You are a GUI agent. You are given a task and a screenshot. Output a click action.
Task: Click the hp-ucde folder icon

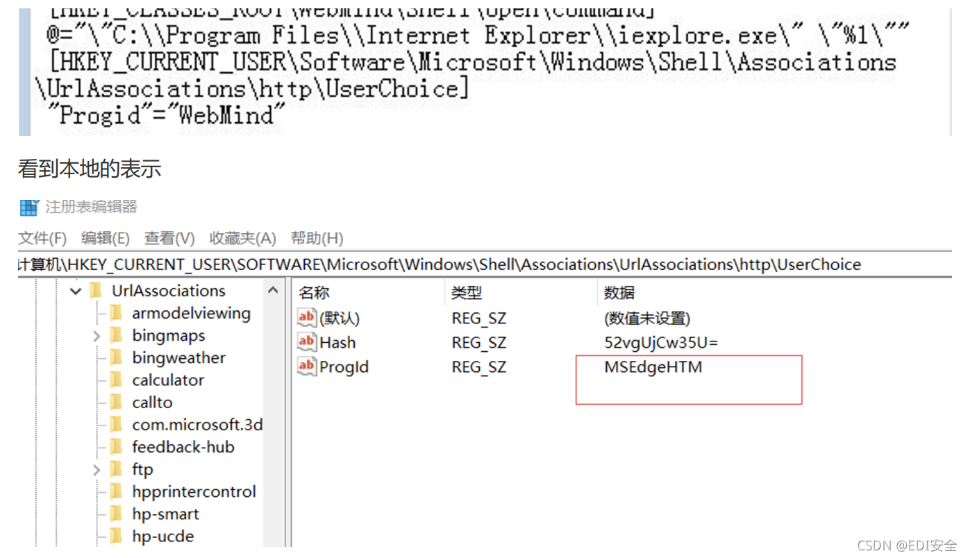tap(117, 536)
